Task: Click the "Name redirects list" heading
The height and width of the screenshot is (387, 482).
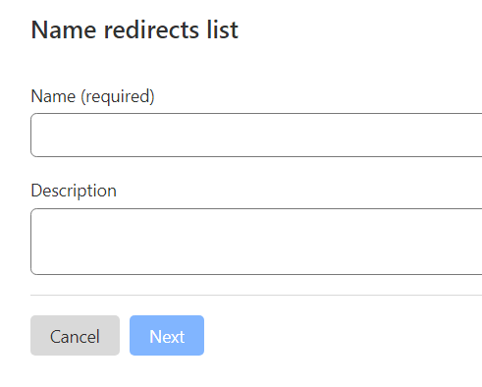Action: (134, 29)
